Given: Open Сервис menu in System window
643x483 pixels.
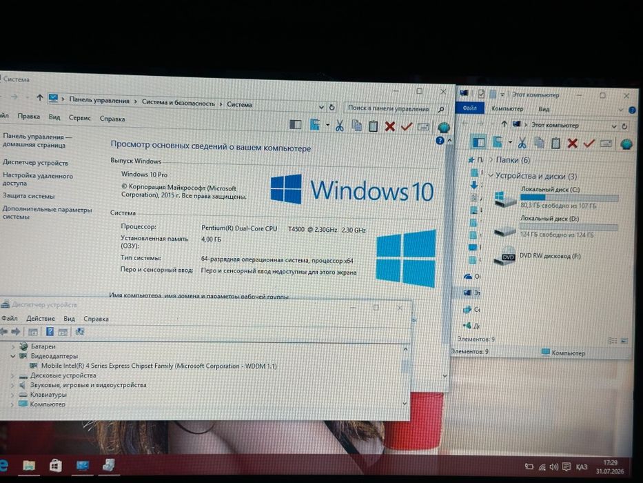Looking at the screenshot, I should pyautogui.click(x=79, y=118).
